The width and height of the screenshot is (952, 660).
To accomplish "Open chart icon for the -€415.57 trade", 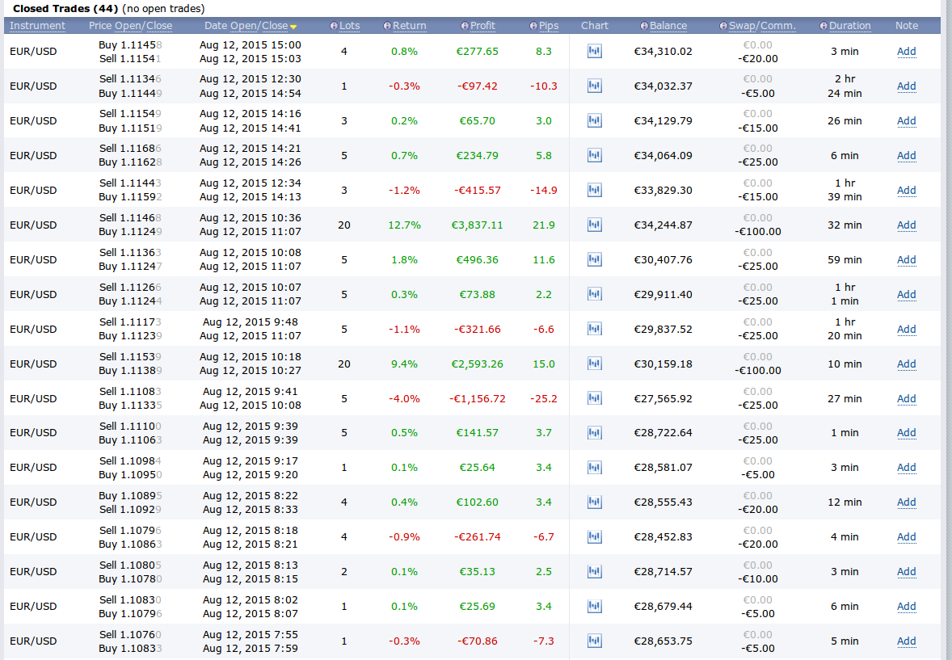I will coord(595,191).
